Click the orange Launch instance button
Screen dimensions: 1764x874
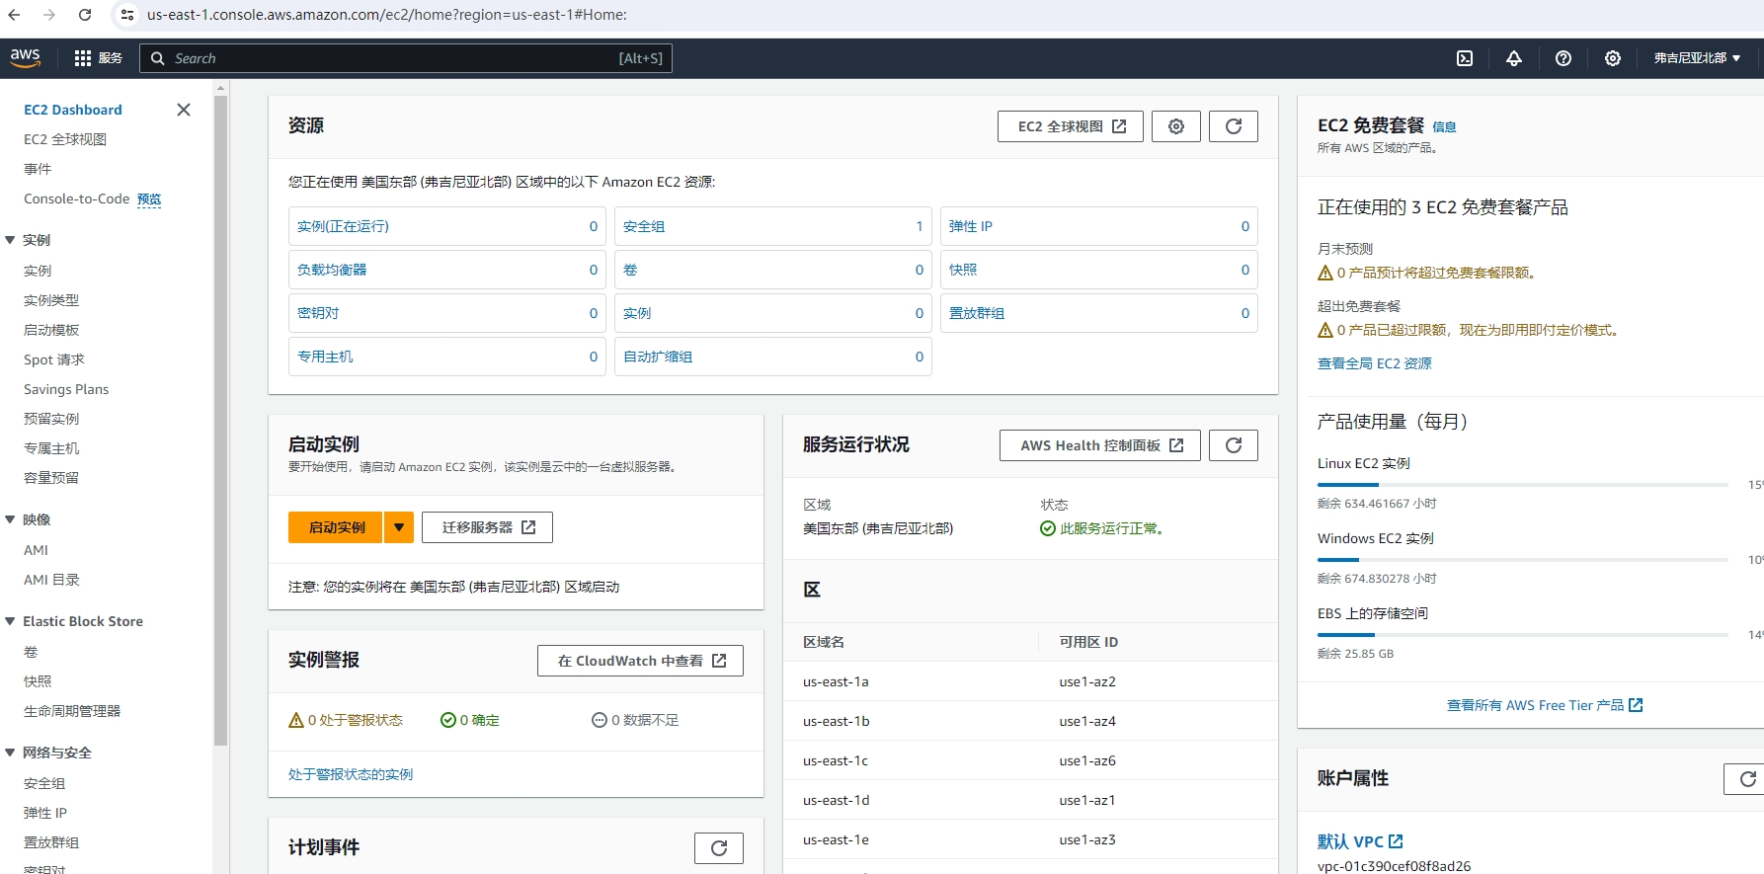pos(336,527)
